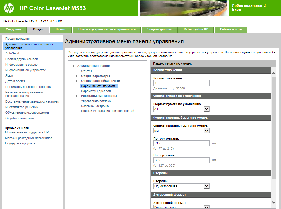Viewport: 281px width, 209px height.
Task: Select Администрирование tree label
Action: 93,66
